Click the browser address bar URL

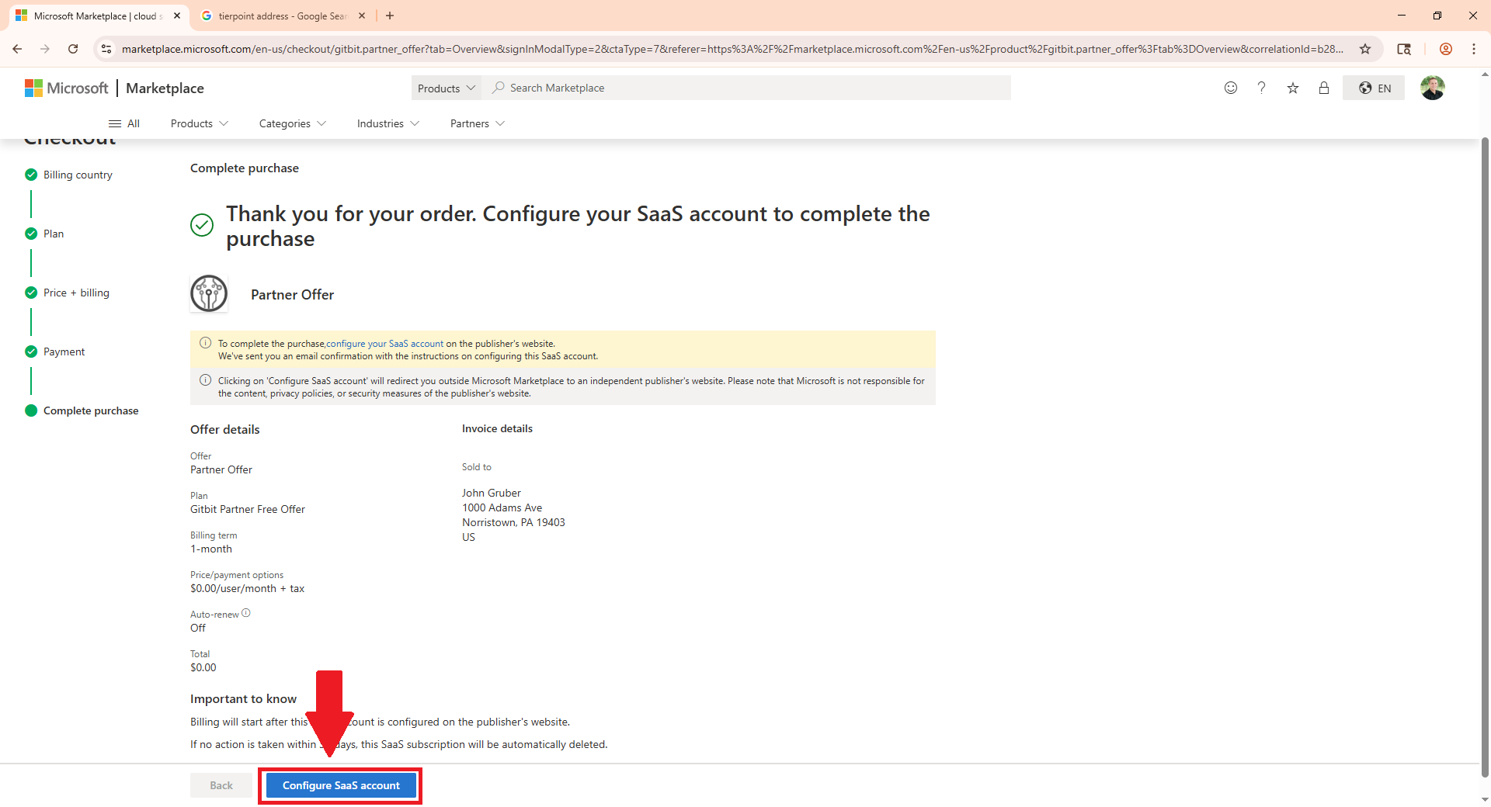click(732, 49)
